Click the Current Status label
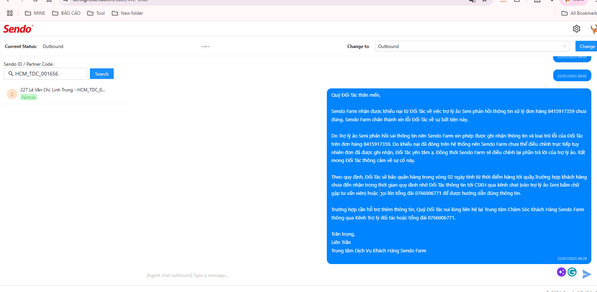 coord(21,46)
